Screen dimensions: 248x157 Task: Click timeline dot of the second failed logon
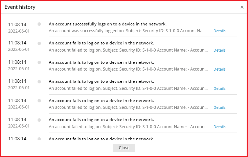40,62
